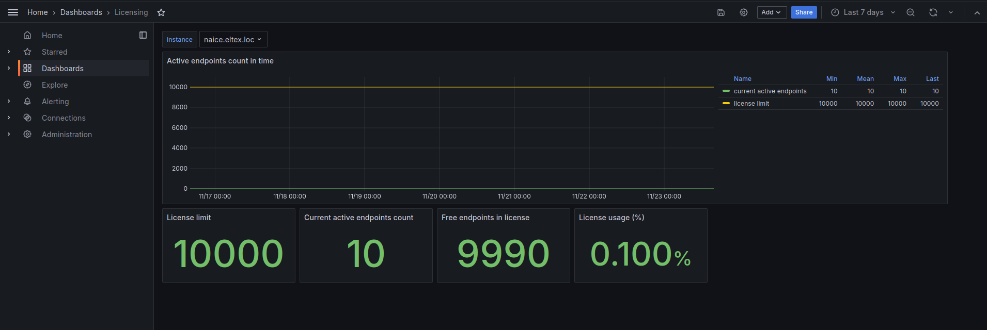The width and height of the screenshot is (987, 330).
Task: Collapse top toolbar using the up chevron
Action: click(977, 12)
